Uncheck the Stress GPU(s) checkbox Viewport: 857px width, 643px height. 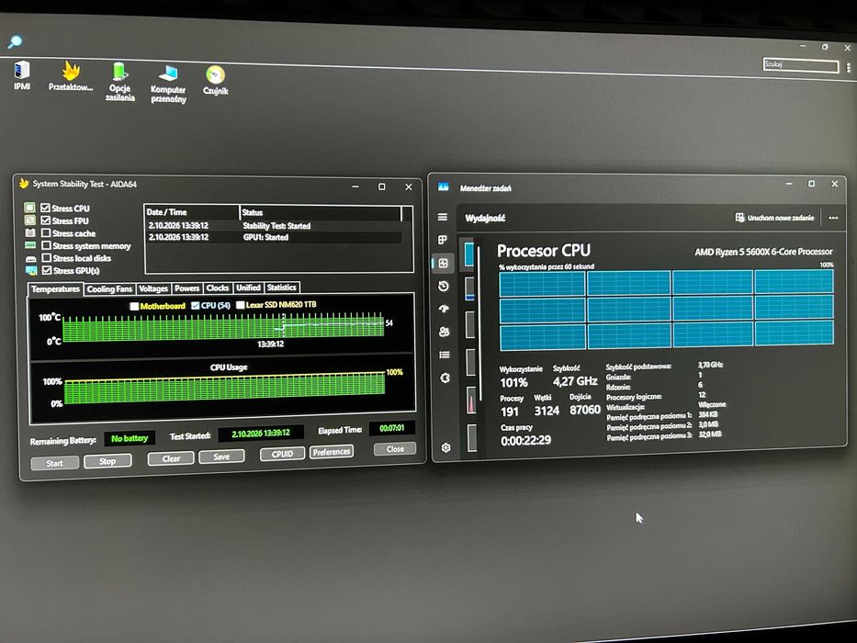(47, 270)
